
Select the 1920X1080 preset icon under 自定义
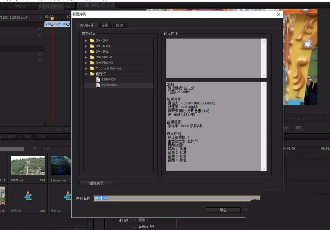[98, 85]
